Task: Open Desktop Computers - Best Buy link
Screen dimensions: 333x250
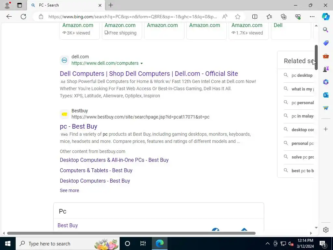Action: pyautogui.click(x=95, y=181)
